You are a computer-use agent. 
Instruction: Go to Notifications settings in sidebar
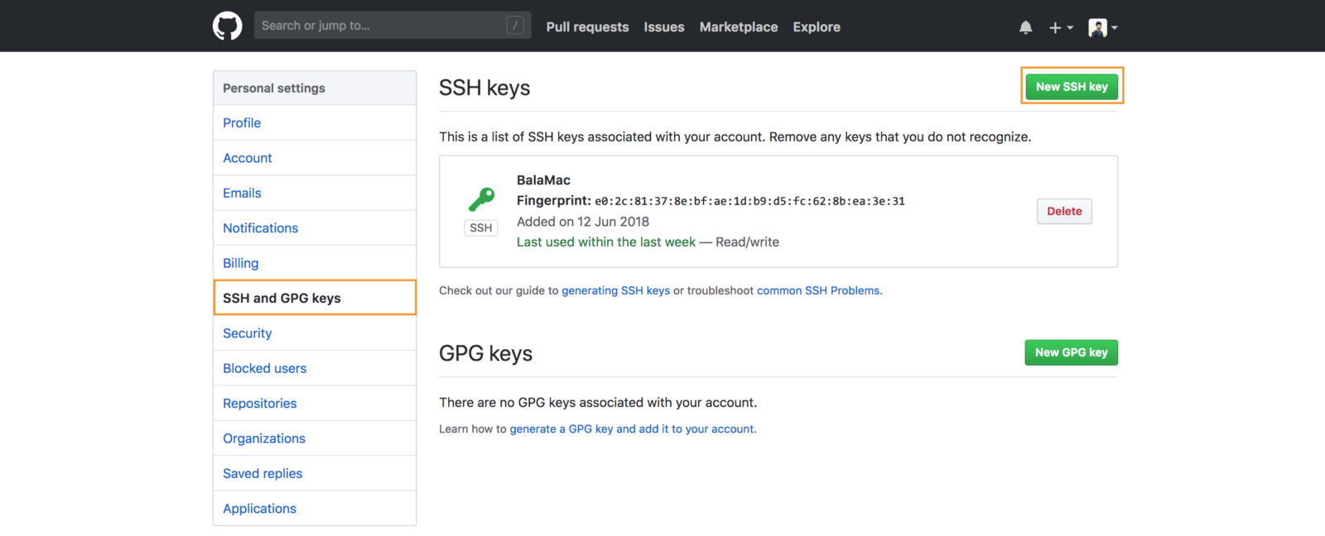(x=260, y=228)
